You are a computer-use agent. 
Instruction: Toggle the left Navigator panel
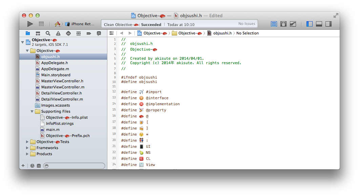click(309, 24)
